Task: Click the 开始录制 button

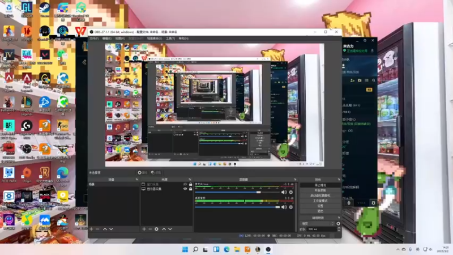Action: [320, 190]
